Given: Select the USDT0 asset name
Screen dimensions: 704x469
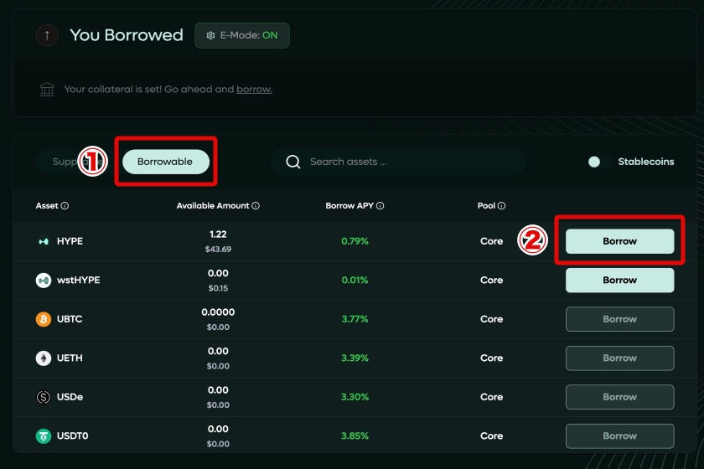Looking at the screenshot, I should point(72,435).
